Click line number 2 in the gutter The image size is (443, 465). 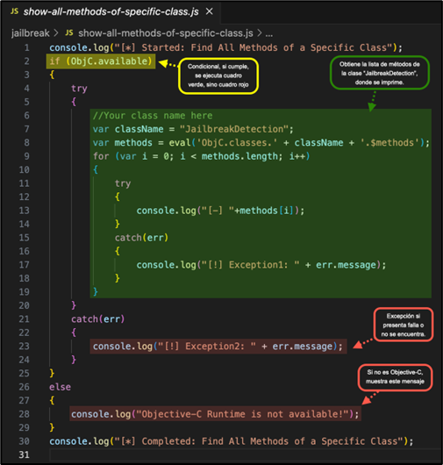click(26, 61)
